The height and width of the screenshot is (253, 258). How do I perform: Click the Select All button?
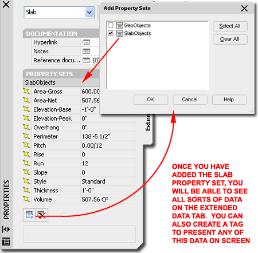230,26
